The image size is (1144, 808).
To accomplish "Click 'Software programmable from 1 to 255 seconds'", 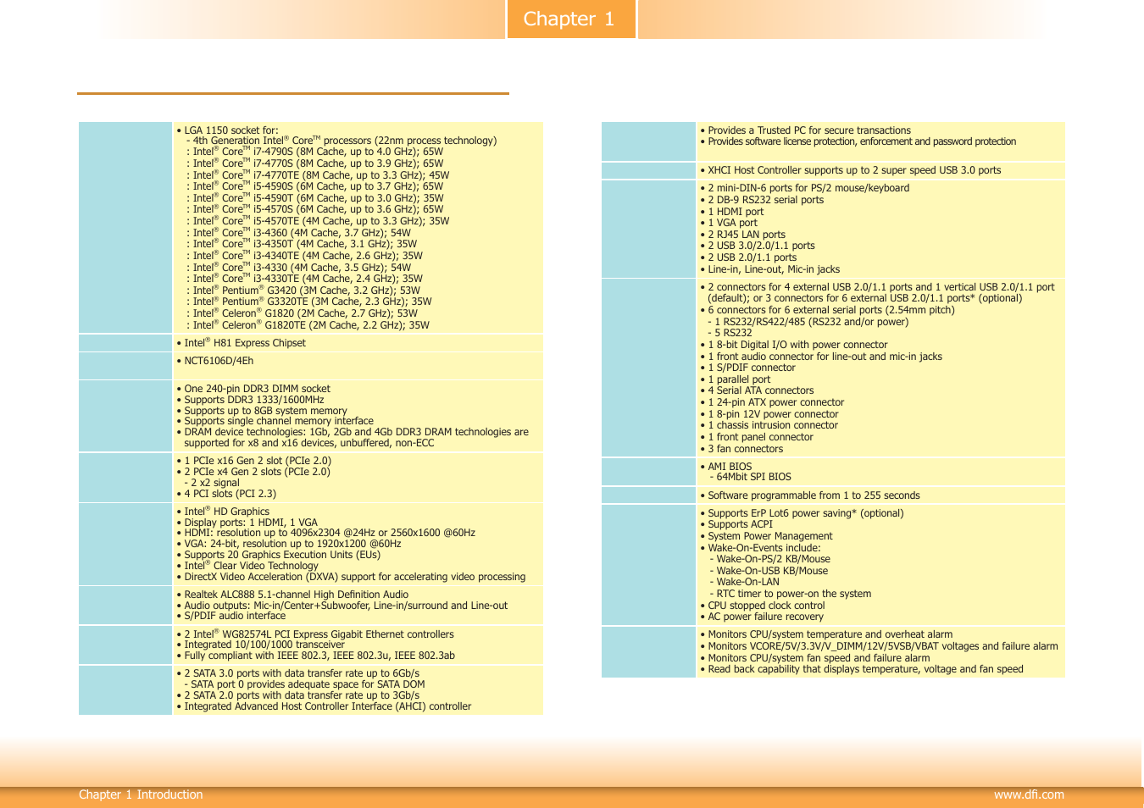I will point(809,495).
